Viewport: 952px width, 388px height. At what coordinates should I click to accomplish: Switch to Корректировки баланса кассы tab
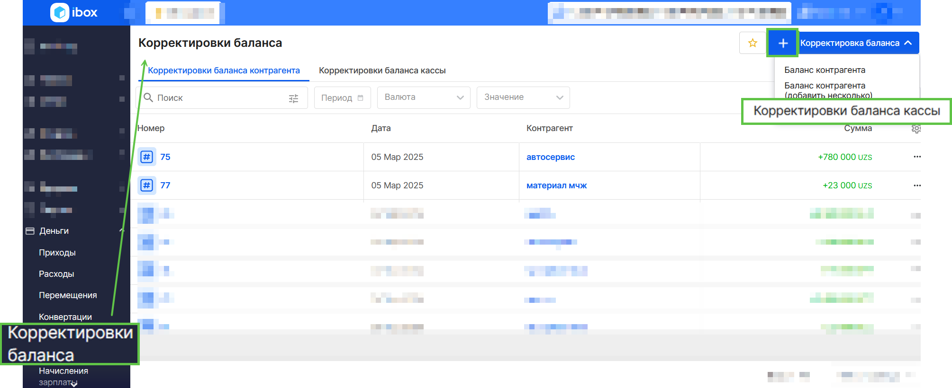click(382, 71)
